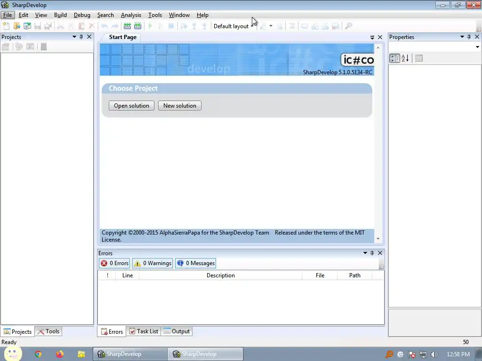482x361 pixels.
Task: Click the Redo arrow icon
Action: tap(115, 26)
